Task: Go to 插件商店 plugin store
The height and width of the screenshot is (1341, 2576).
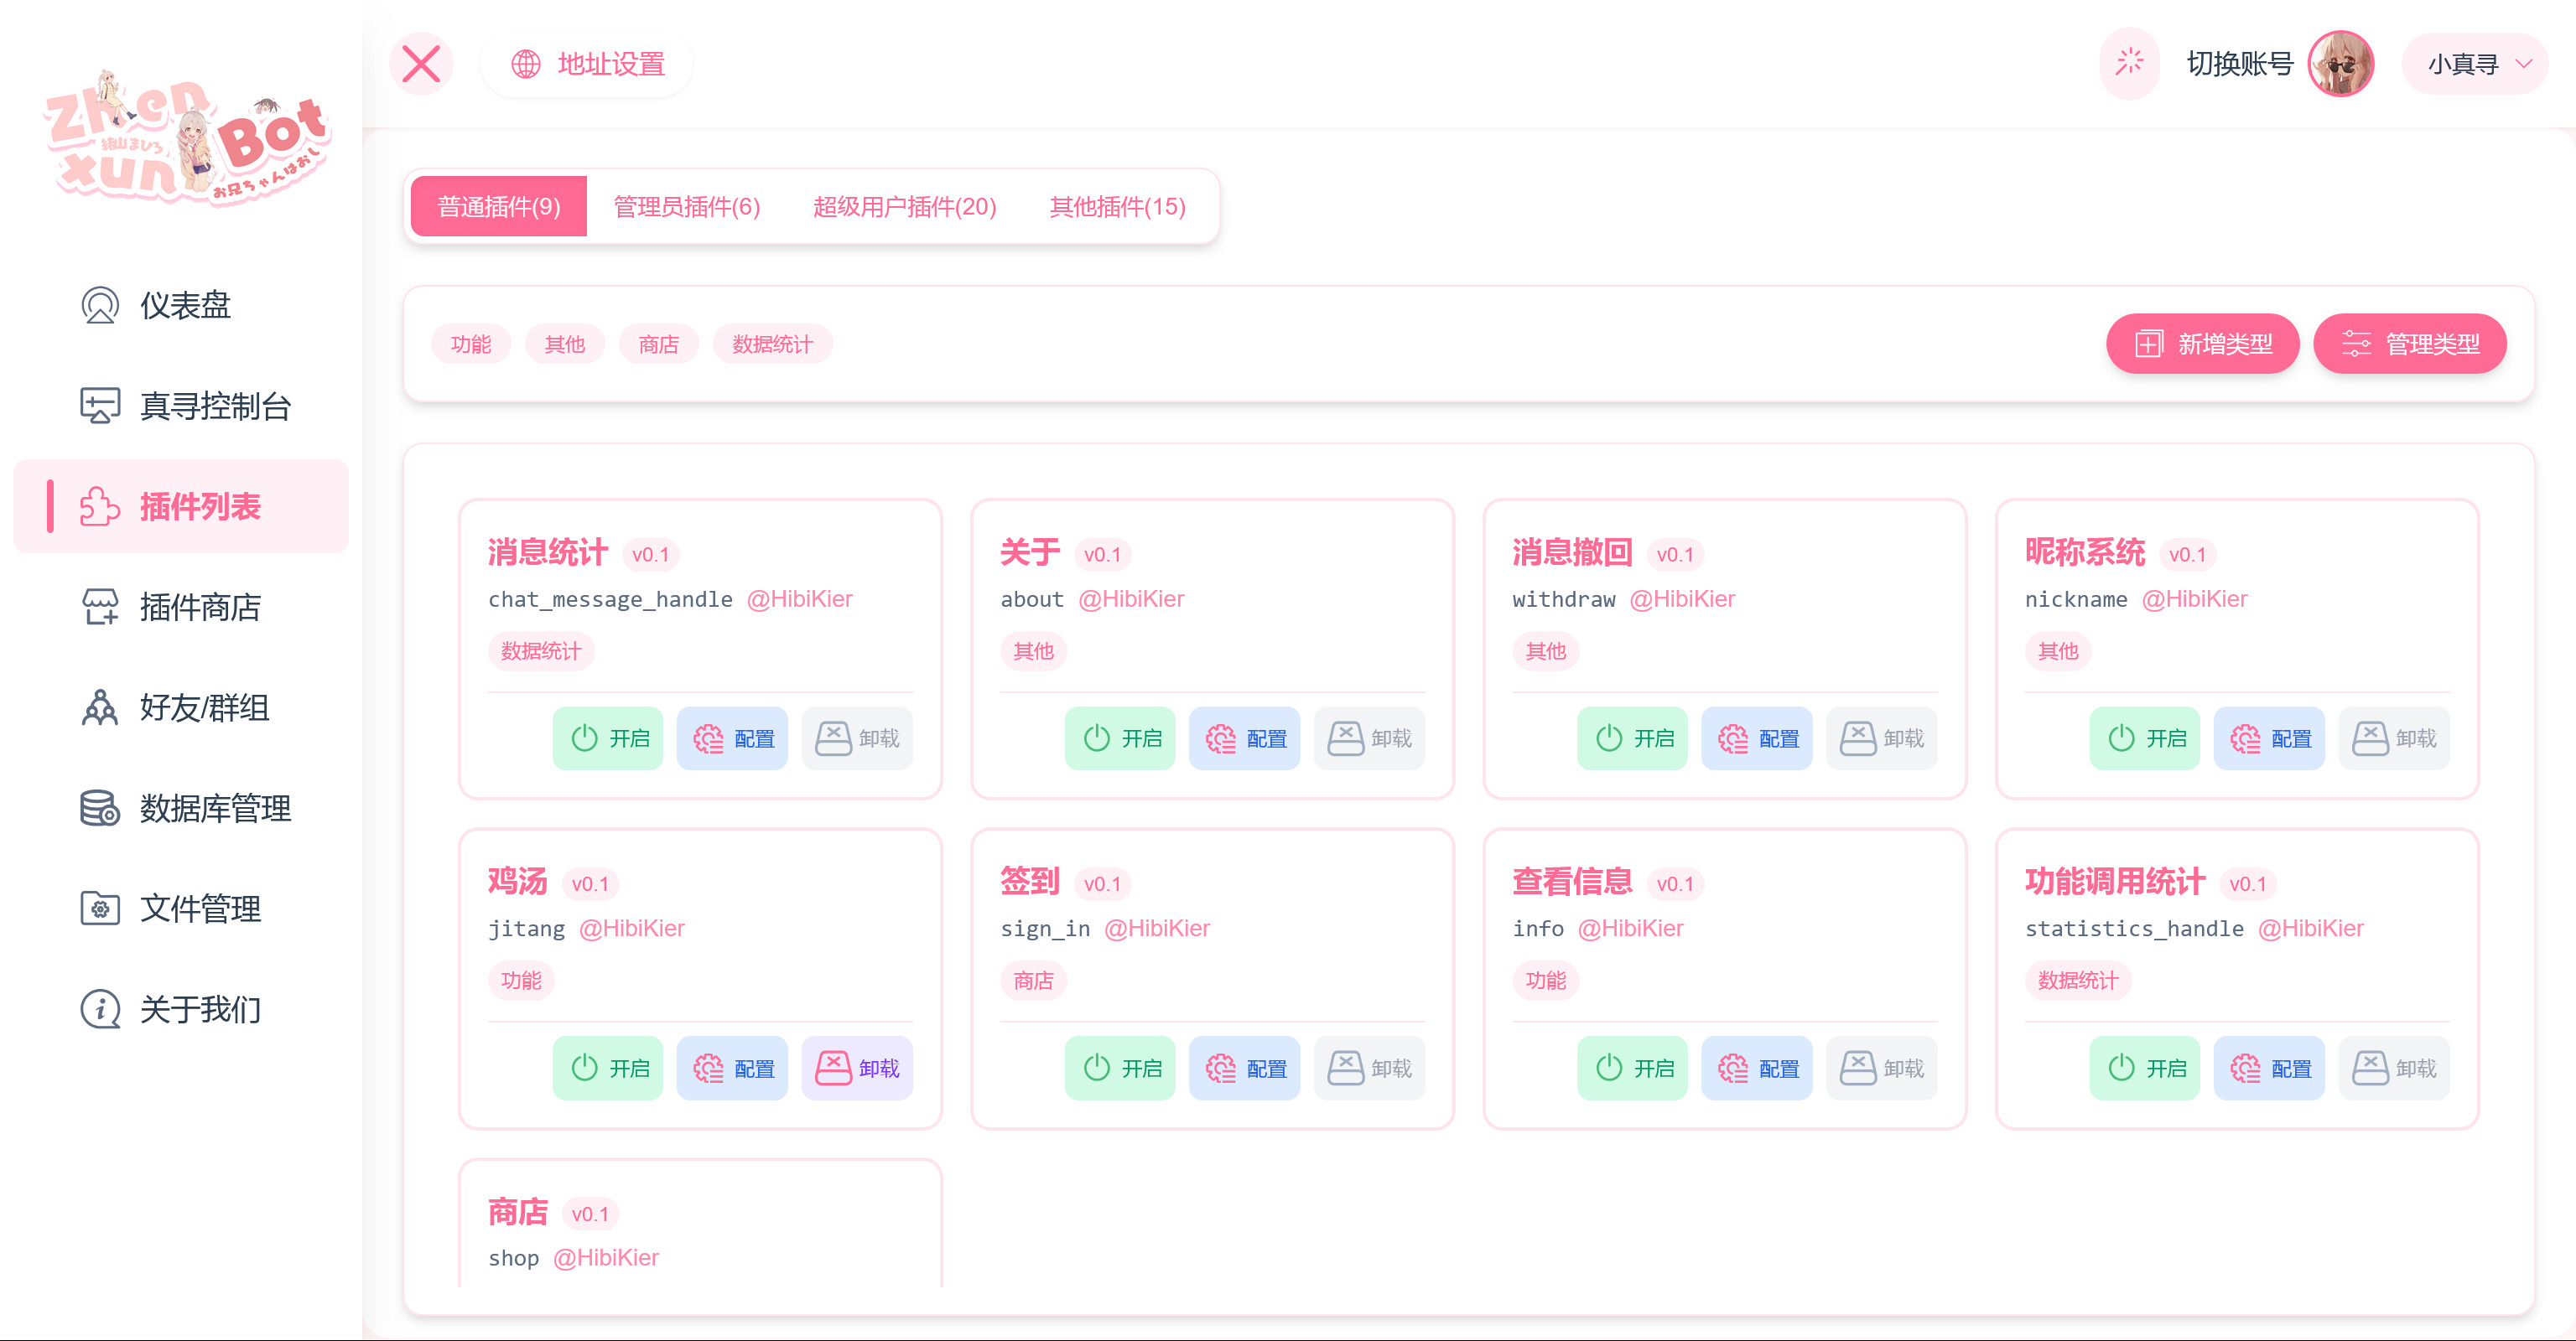Action: pos(199,607)
